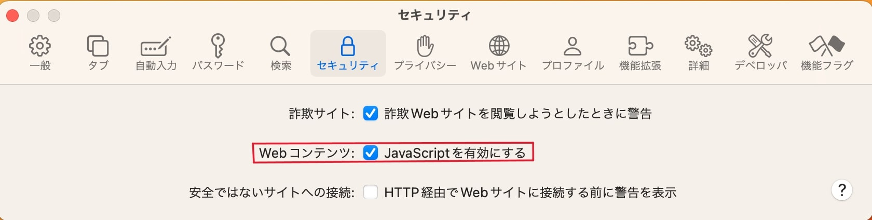Enable HTTP経由 connection warning checkbox

tap(371, 192)
